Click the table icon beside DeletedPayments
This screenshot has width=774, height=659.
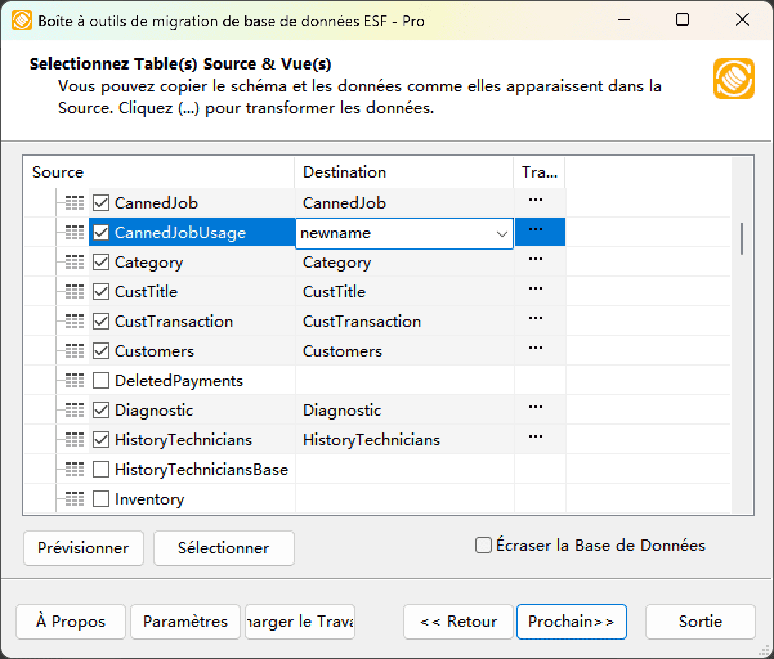point(75,380)
